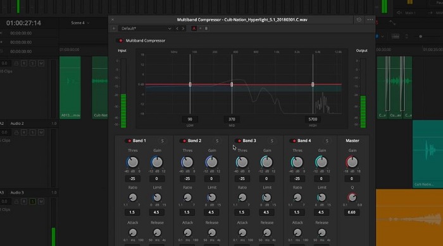Solo Band 4 with its S button
443x246 pixels.
point(327,141)
